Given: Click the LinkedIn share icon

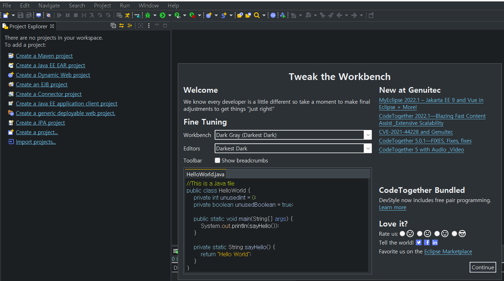Looking at the screenshot, I should click(x=435, y=242).
